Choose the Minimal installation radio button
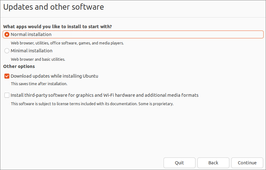 [x=7, y=51]
